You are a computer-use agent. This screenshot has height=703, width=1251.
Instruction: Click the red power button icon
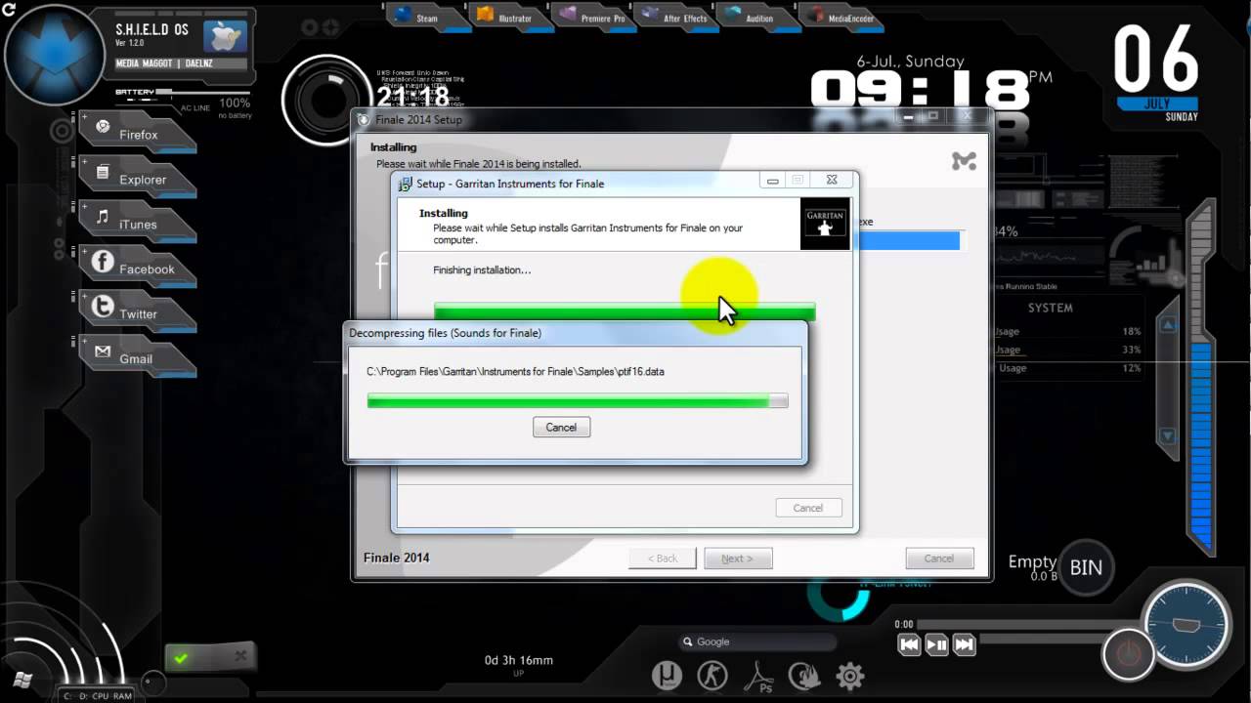pyautogui.click(x=1128, y=653)
